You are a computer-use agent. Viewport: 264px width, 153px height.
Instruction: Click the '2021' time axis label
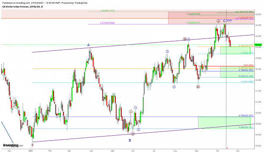point(30,151)
